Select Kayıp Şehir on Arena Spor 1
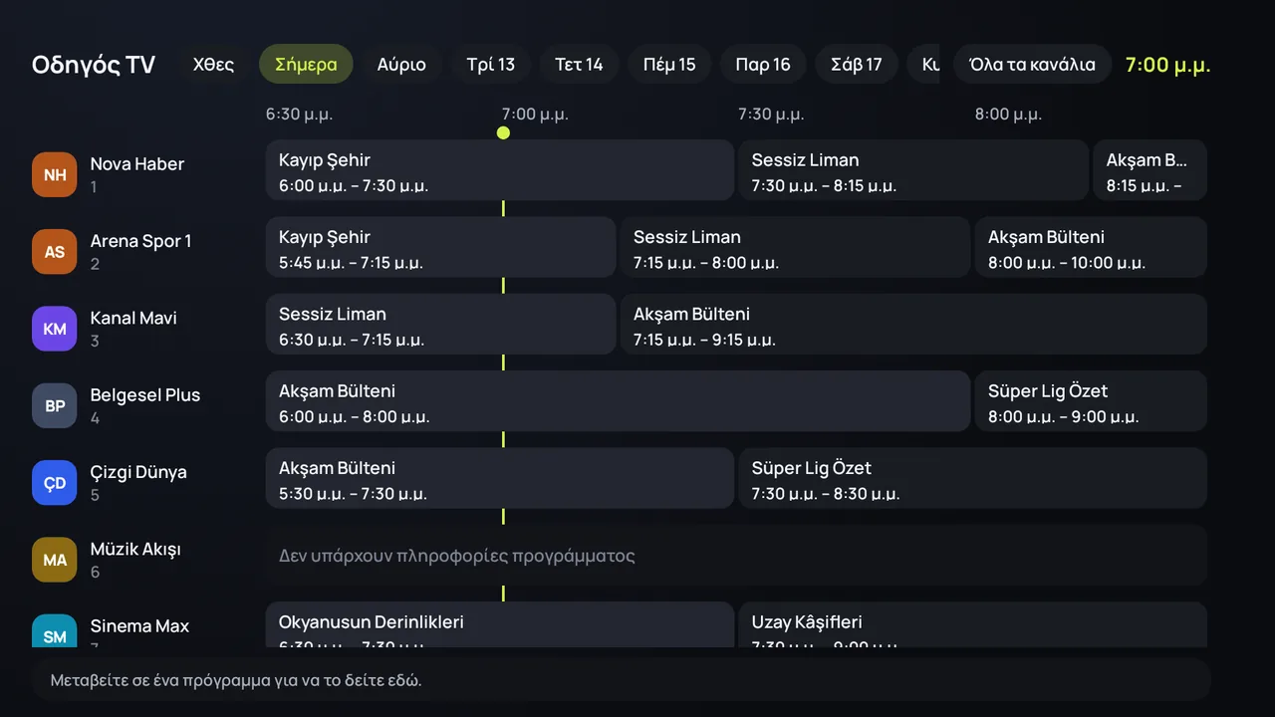This screenshot has height=717, width=1275. click(441, 247)
